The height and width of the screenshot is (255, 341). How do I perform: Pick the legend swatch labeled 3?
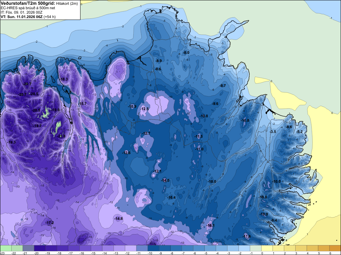click(301, 248)
